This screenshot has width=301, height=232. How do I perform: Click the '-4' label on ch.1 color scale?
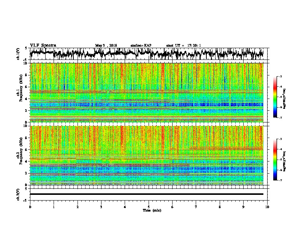click(x=280, y=87)
